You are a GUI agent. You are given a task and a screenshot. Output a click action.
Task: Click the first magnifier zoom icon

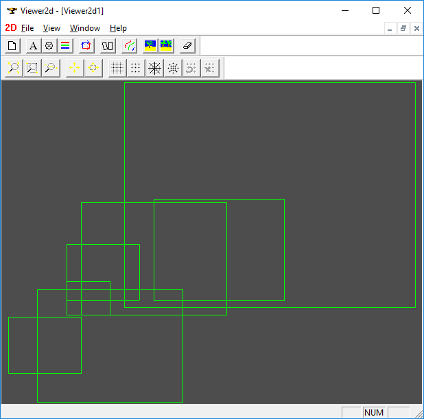click(13, 68)
